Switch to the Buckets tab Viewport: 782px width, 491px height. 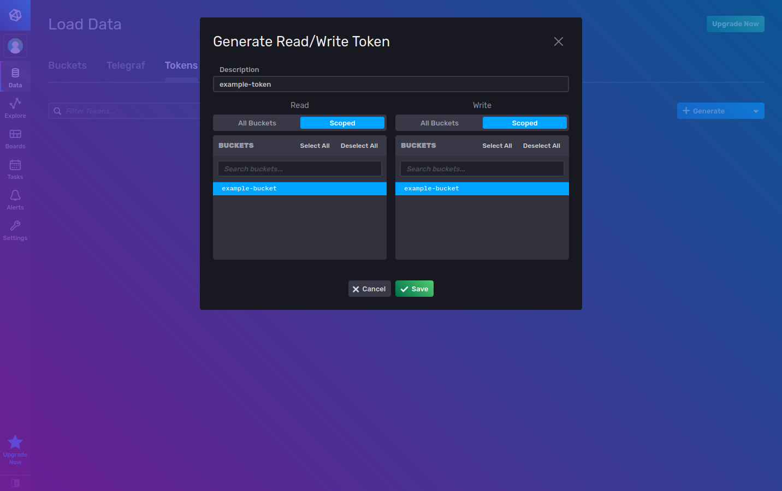pyautogui.click(x=67, y=65)
